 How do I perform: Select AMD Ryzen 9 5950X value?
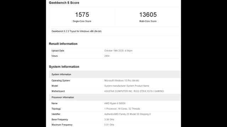(115, 103)
